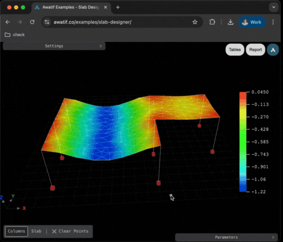
Task: Open the check bookmarks folder
Action: point(15,35)
